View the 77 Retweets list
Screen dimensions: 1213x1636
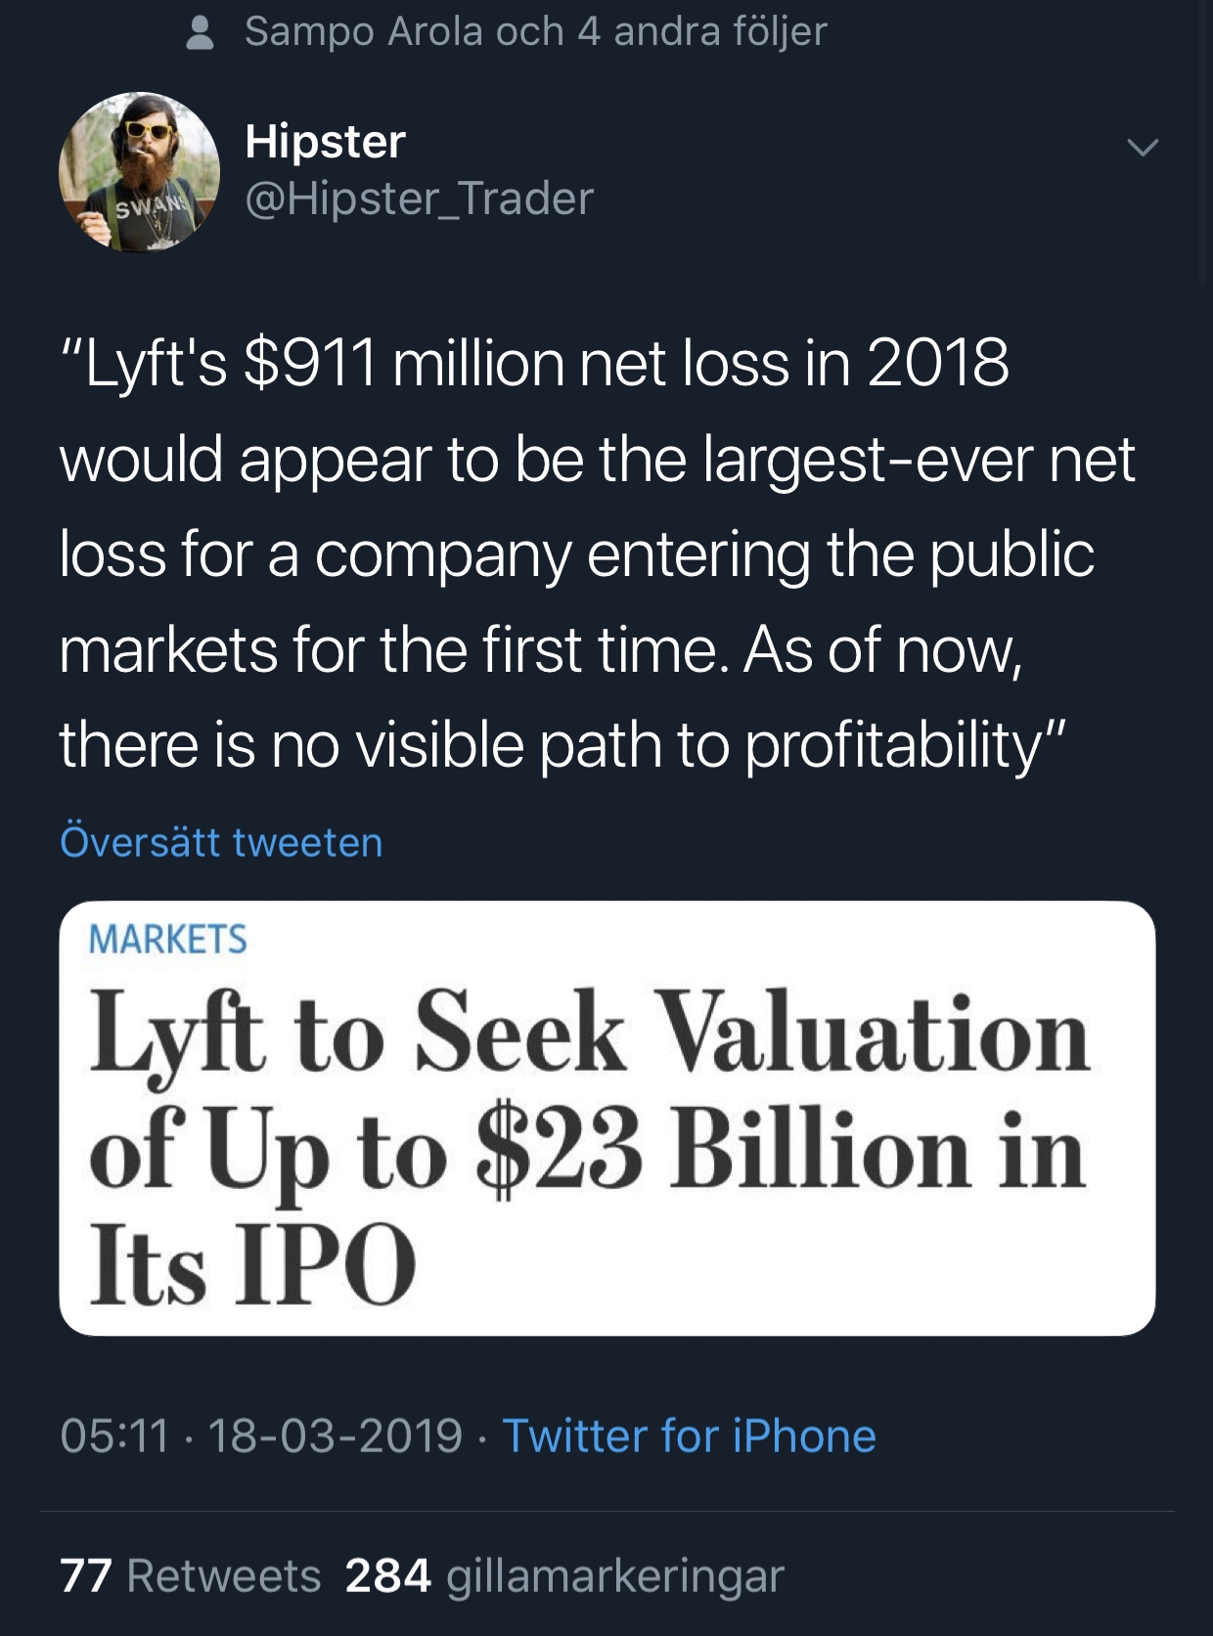(191, 1575)
